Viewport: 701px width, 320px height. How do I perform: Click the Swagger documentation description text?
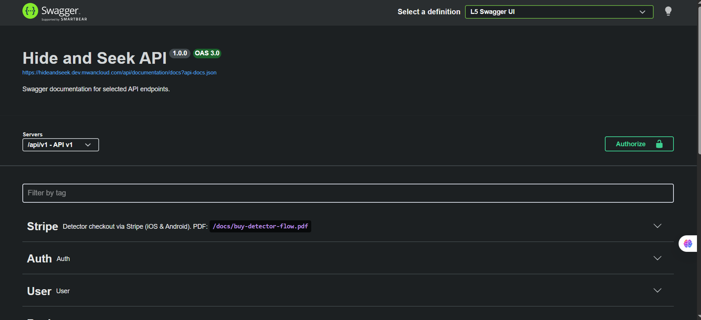96,89
